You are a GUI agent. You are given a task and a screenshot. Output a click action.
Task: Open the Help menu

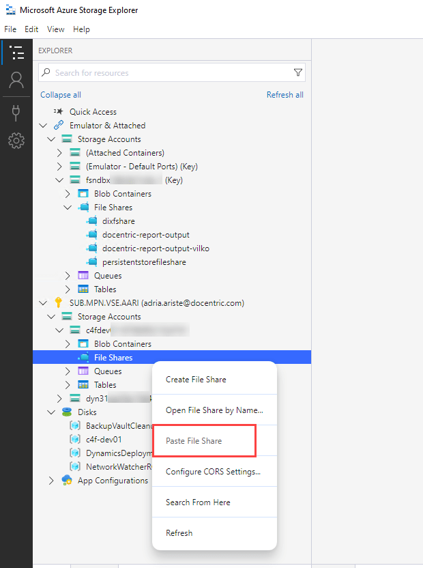pos(81,29)
